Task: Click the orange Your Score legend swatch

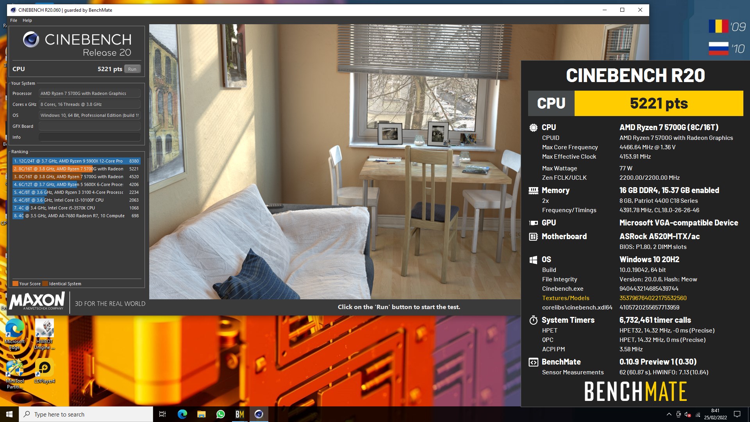Action: click(15, 284)
